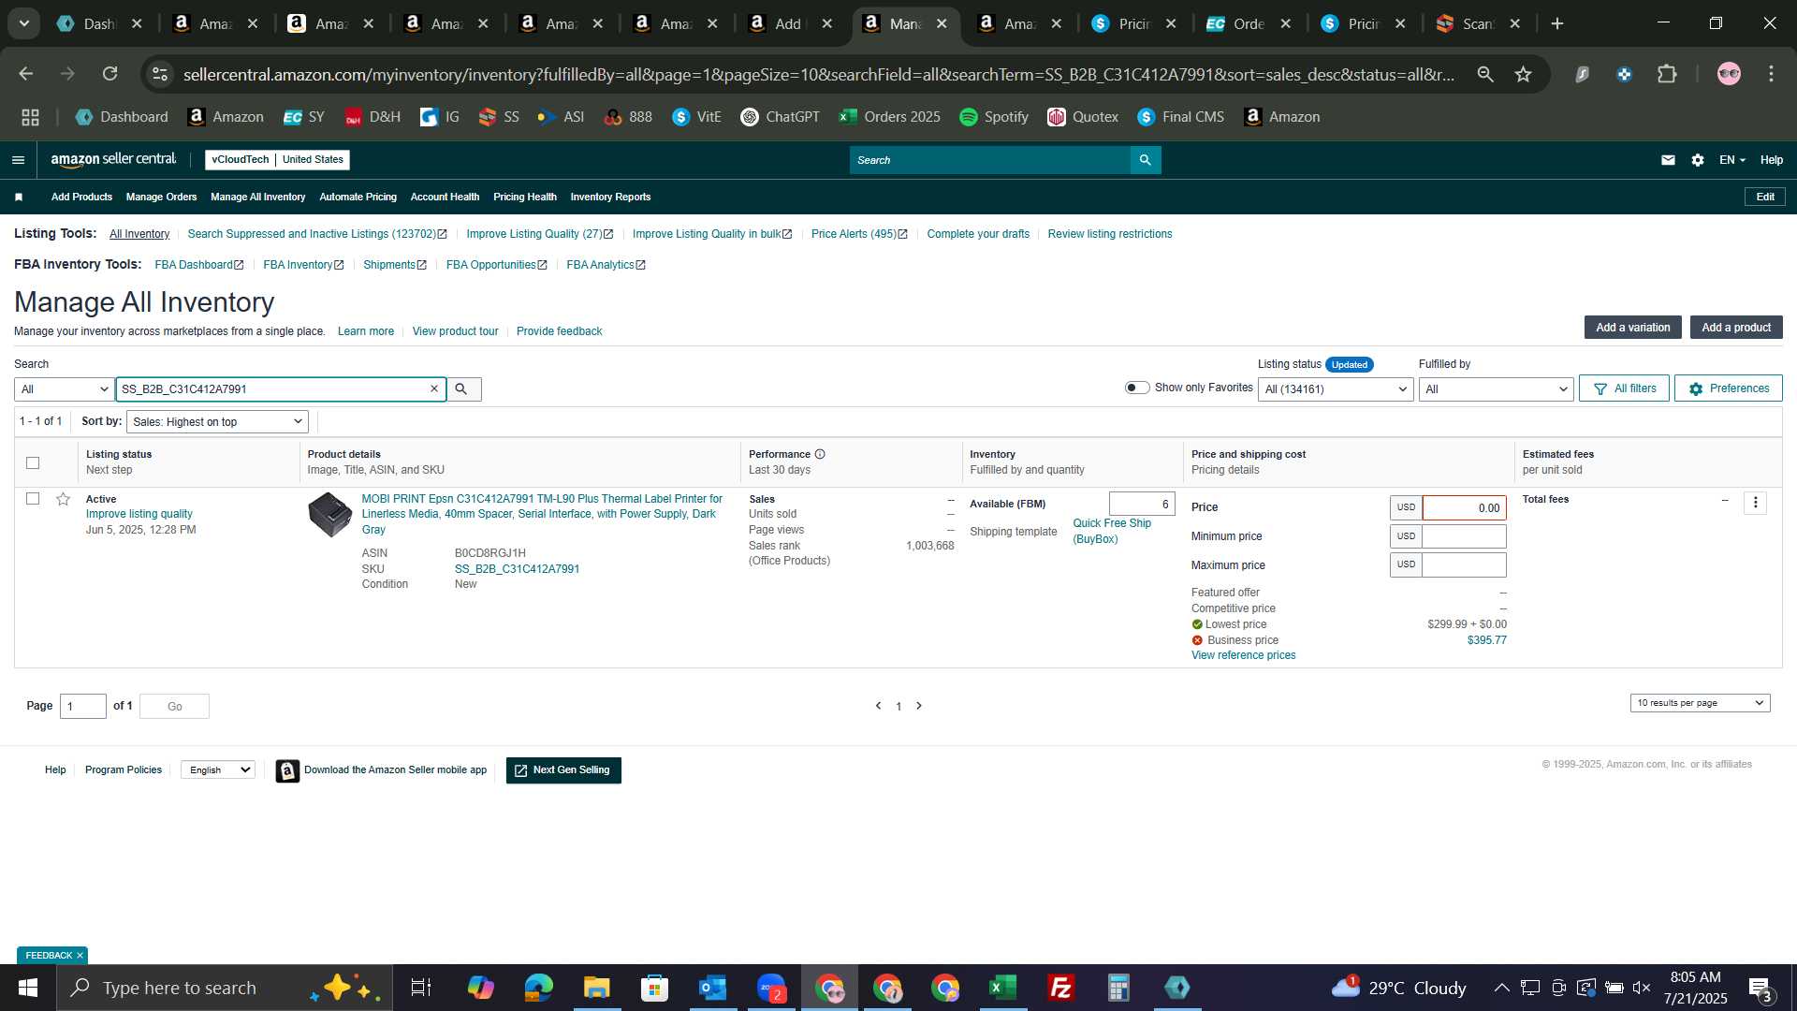
Task: Open All filters button
Action: click(1624, 388)
